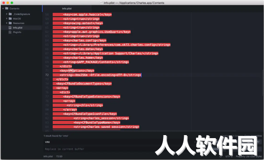Click the 72:50 cursor position indicator
Screen dimensions: 264x160
click(59, 157)
